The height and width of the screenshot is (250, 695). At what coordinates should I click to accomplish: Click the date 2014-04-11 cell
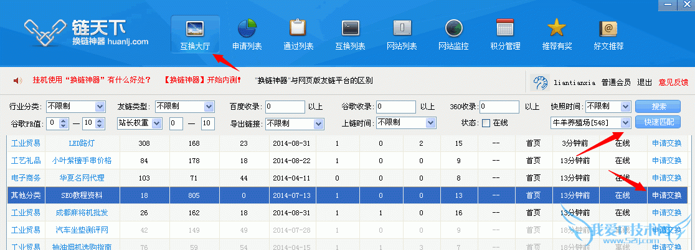tap(291, 178)
